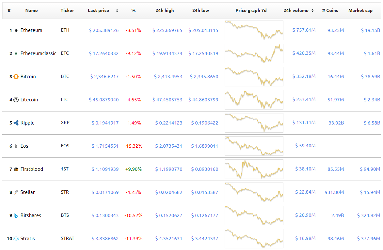Open the Bitcoin coin link
The image size is (383, 250).
pos(28,77)
